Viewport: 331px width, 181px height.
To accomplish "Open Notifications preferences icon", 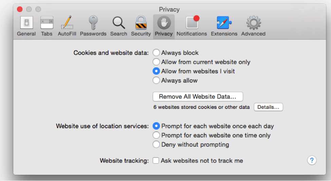I will pos(192,26).
